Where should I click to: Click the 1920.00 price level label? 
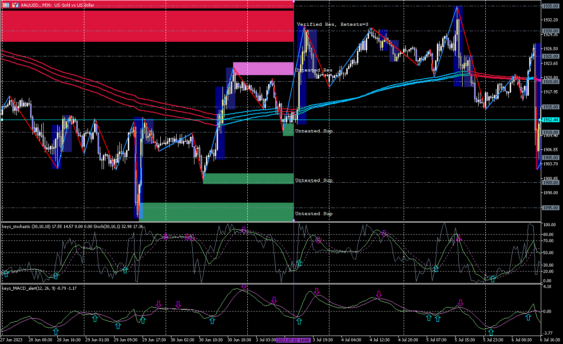coord(551,81)
